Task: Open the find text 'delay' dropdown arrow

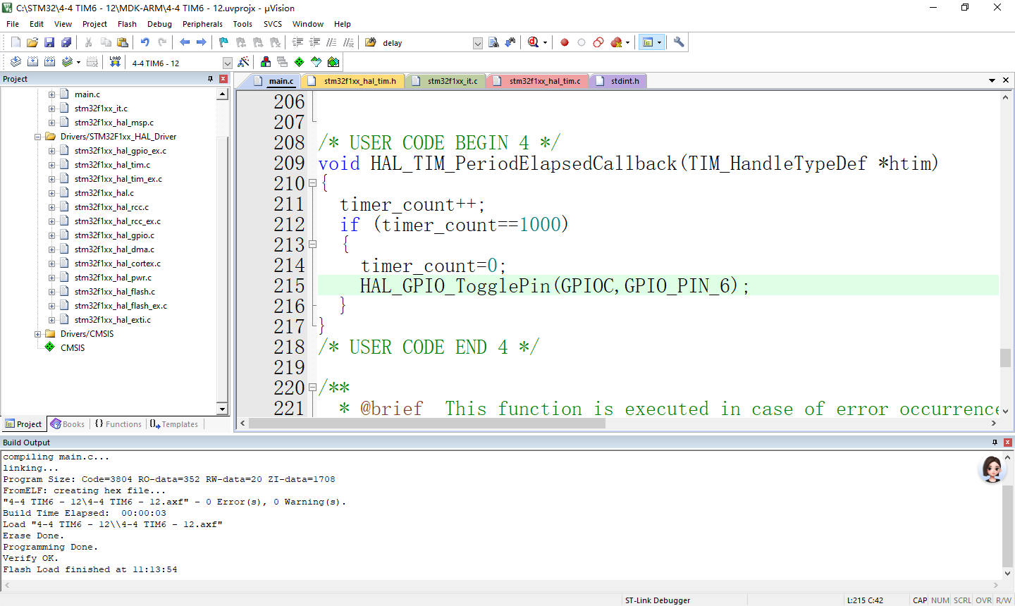Action: (477, 43)
